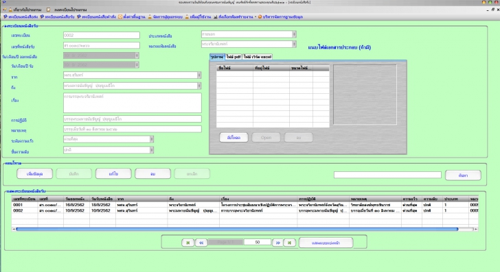This screenshot has width=500, height=272.
Task: Click the application icon in title bar
Action: tap(4, 2)
